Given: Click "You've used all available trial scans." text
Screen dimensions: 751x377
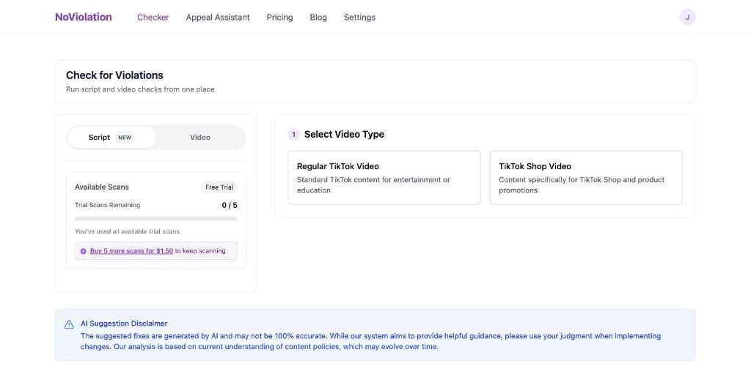Looking at the screenshot, I should click(x=128, y=232).
